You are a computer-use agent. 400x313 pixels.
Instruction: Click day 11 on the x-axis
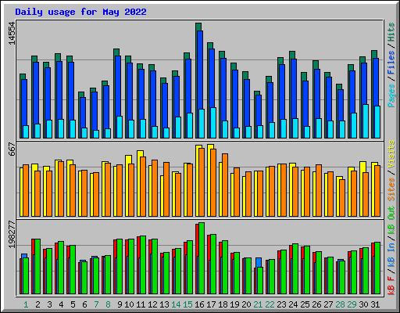141,304
